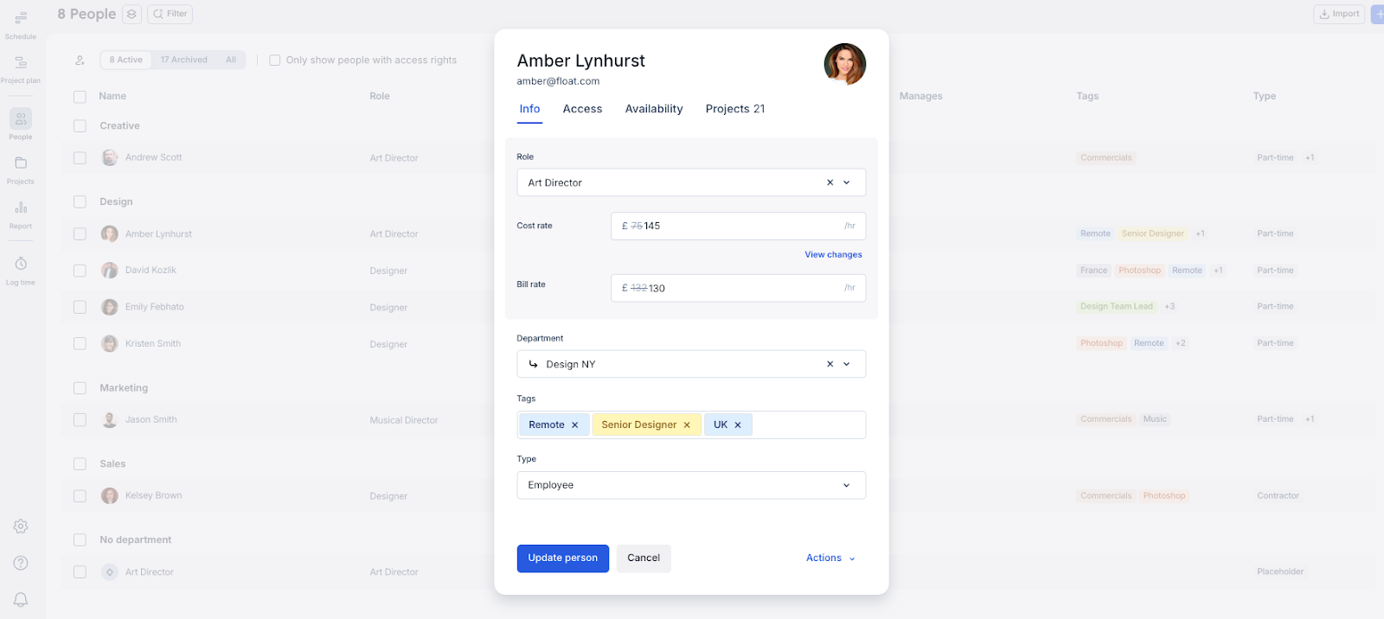Click the View changes link
1384x619 pixels.
tap(833, 255)
